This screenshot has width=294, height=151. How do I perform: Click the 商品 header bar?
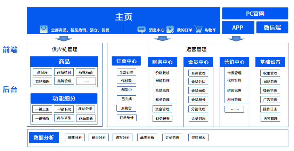(64, 62)
